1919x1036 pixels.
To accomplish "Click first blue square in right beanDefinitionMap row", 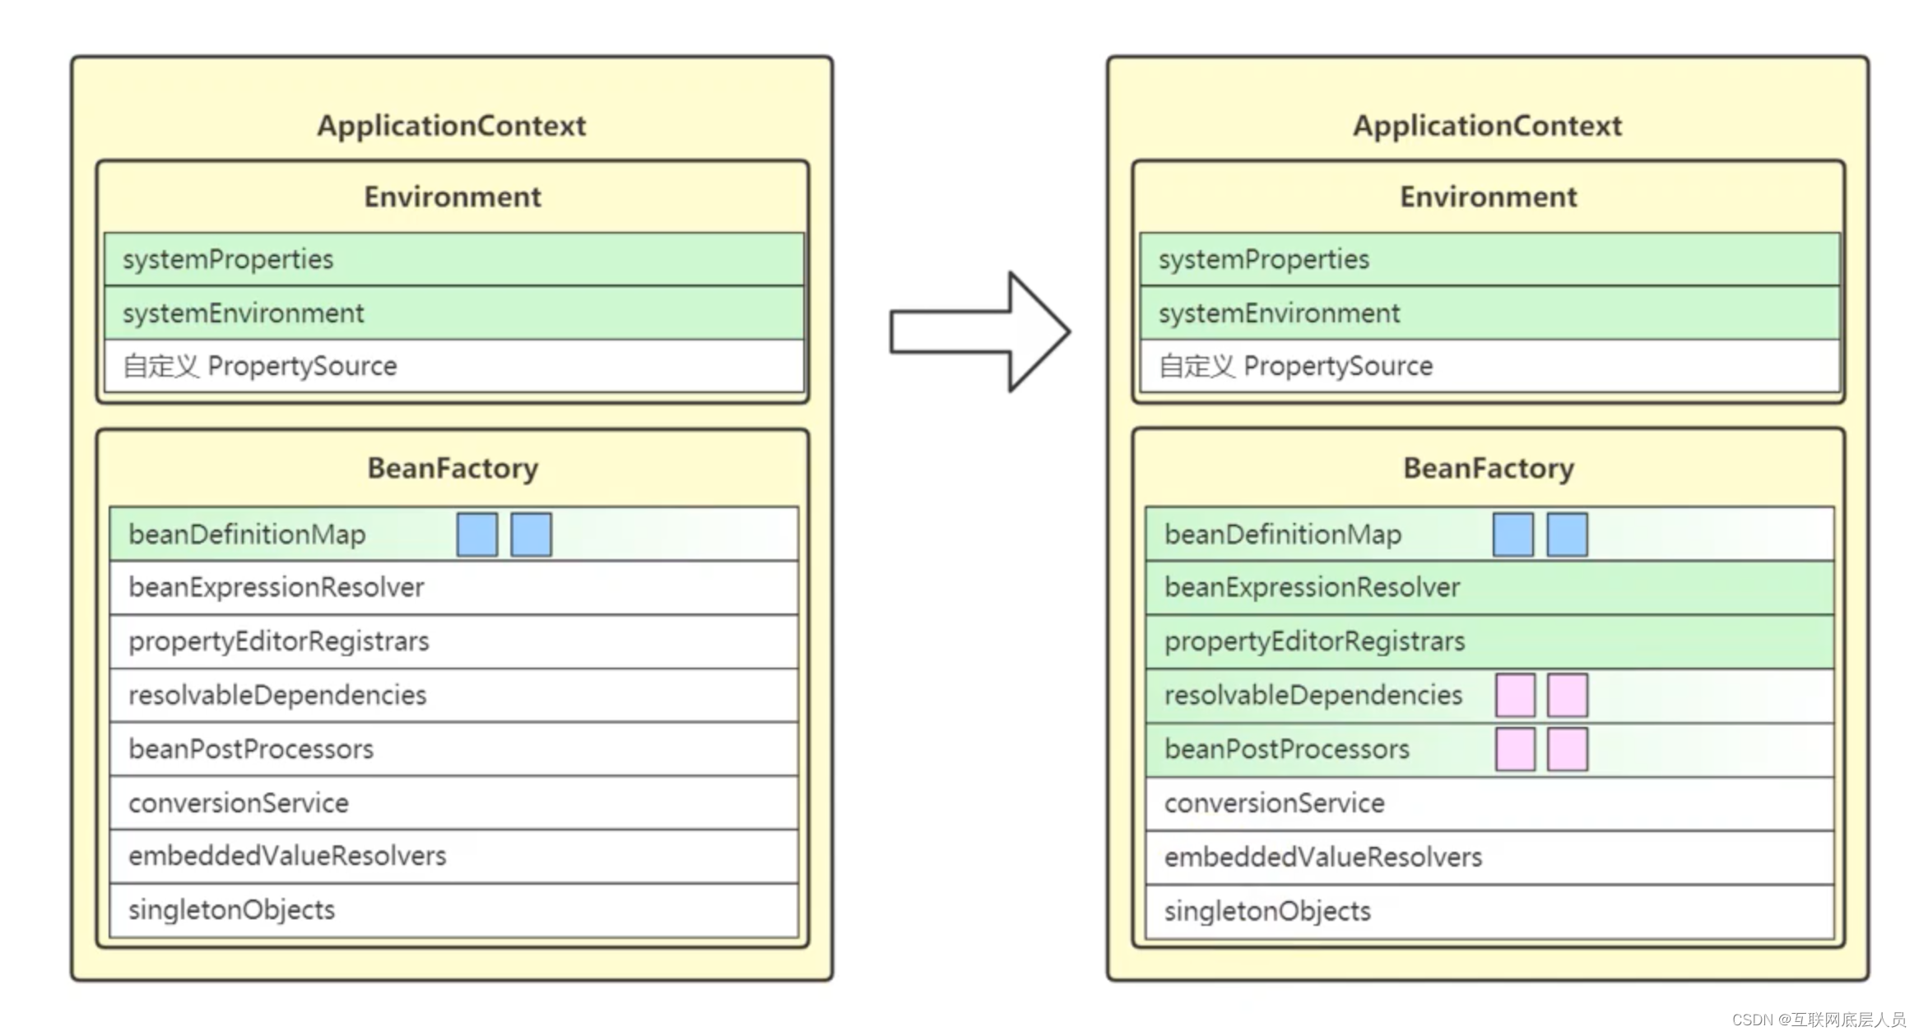I will (1512, 534).
